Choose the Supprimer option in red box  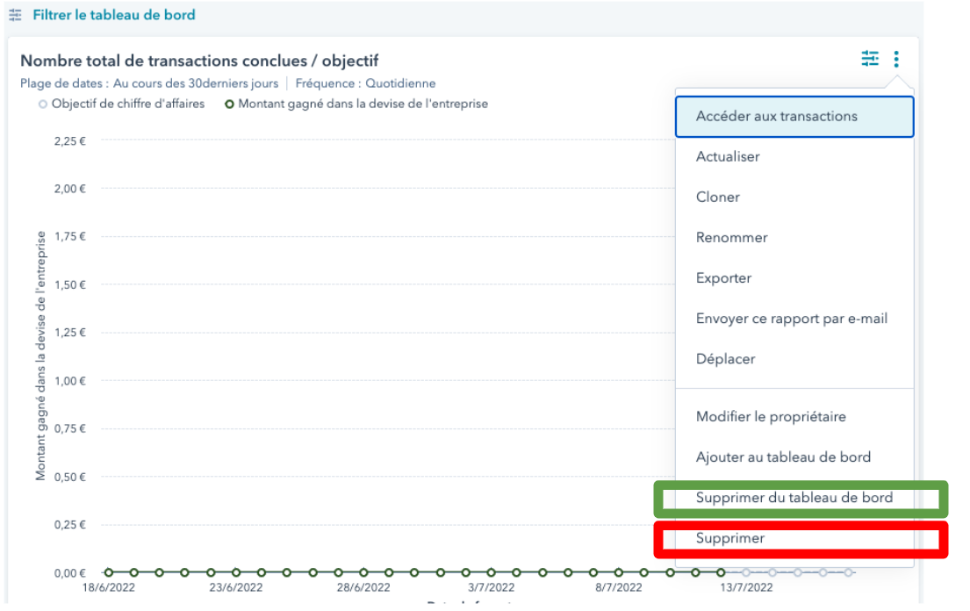click(x=730, y=538)
